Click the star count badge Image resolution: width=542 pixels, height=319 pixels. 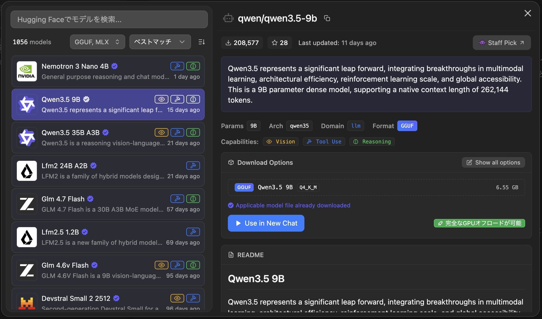point(280,43)
